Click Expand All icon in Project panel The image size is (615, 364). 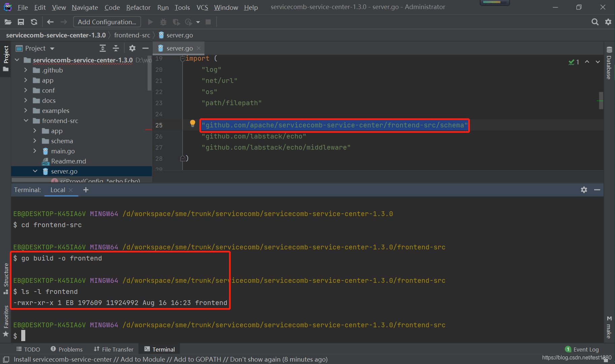point(103,48)
